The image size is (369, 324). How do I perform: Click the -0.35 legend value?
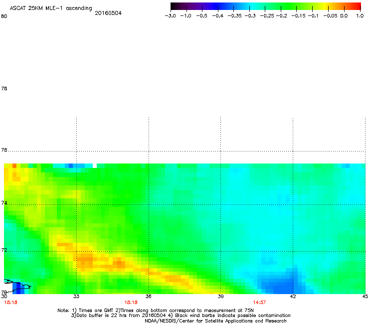[x=235, y=16]
